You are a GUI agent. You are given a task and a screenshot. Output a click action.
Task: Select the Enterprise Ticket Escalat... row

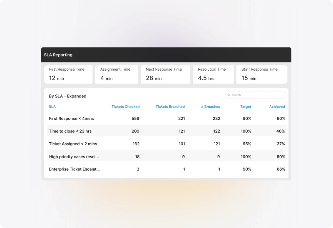(166, 169)
